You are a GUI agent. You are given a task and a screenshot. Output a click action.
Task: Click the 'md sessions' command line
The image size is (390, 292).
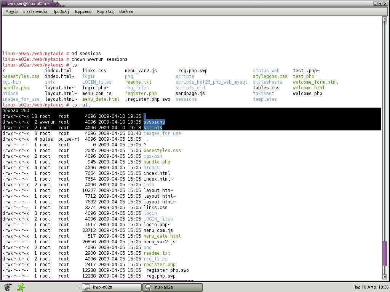pyautogui.click(x=86, y=54)
